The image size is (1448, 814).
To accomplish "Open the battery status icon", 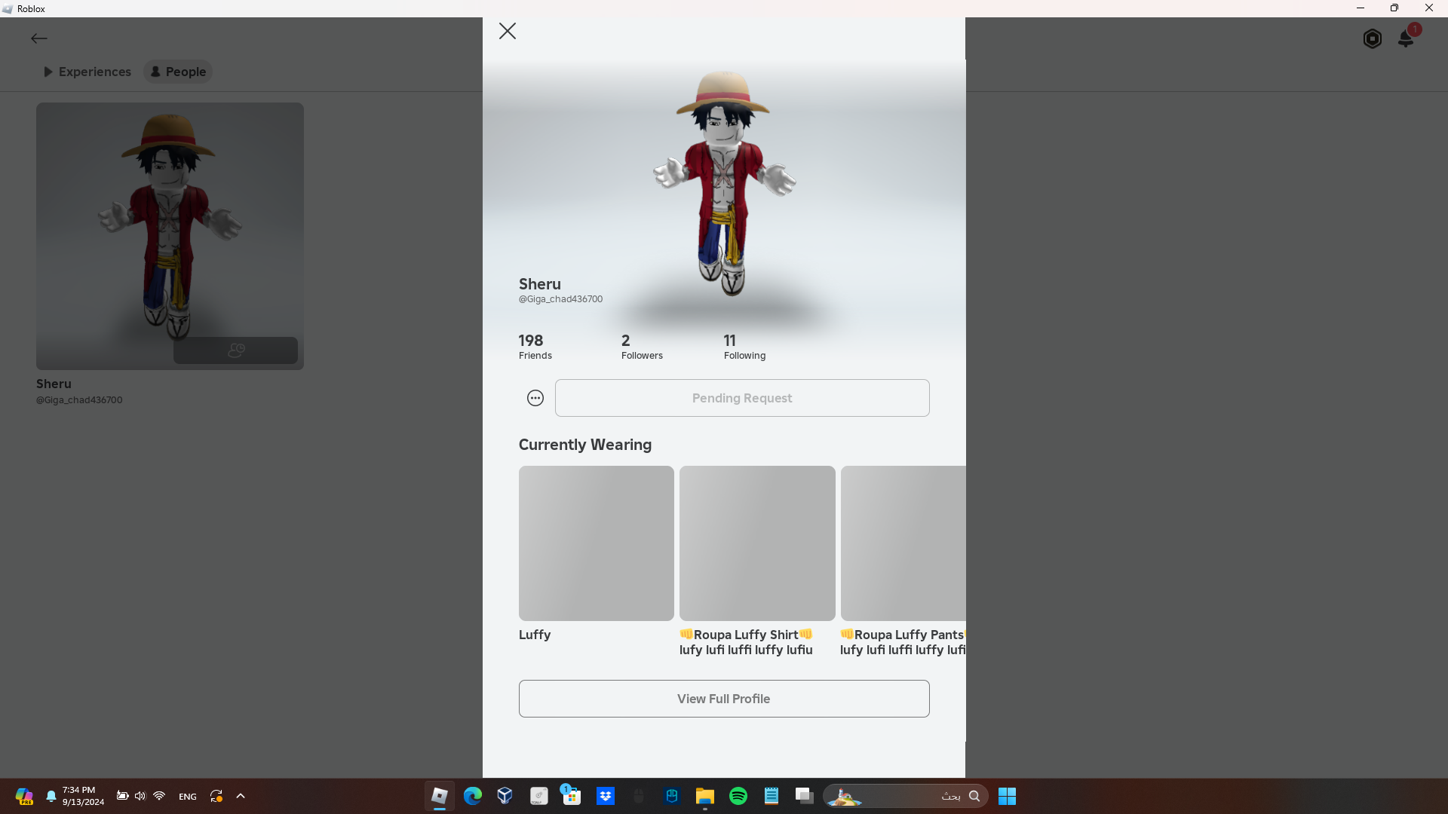I will click(122, 796).
